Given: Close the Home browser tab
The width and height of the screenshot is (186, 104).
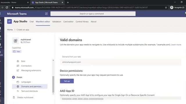Looking at the screenshot, I should 28,3.
